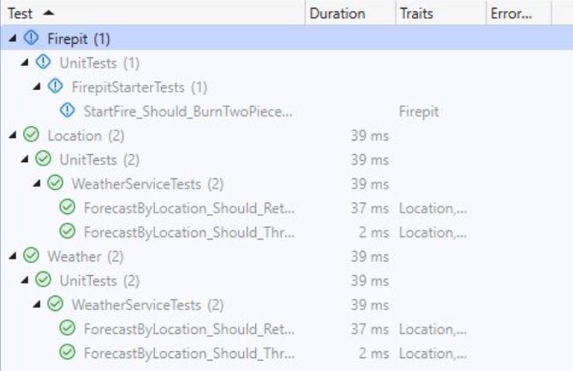
Task: Click the status icon next to FirepitStarterTests
Action: click(56, 87)
